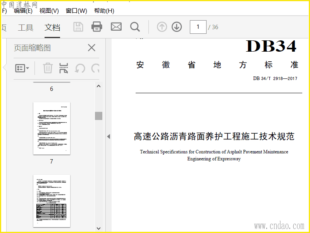Click the page number input field
This screenshot has width=310, height=233.
pyautogui.click(x=198, y=27)
